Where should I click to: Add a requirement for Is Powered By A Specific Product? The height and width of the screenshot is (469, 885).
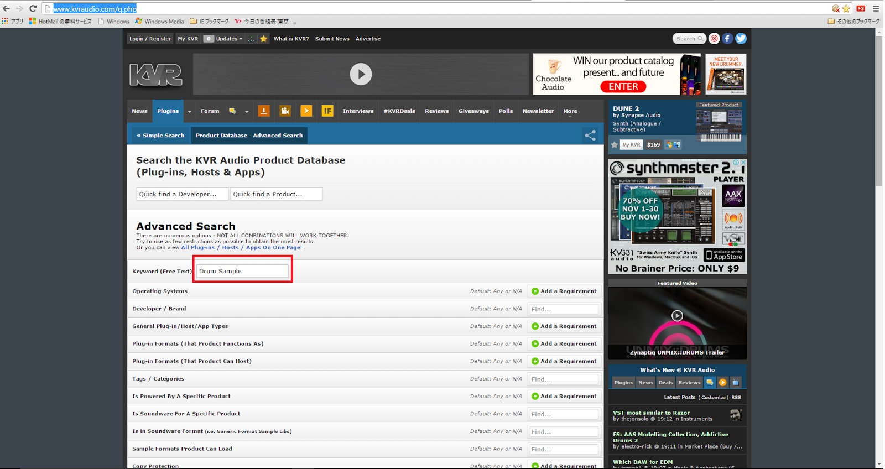[564, 397]
